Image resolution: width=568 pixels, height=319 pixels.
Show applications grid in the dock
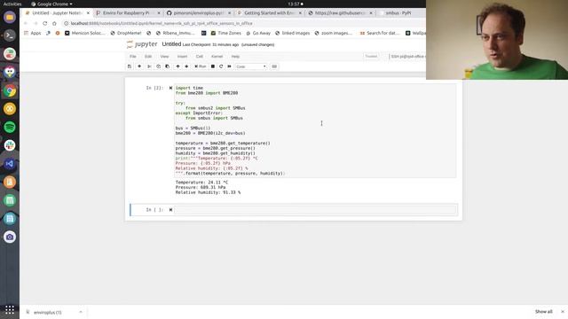(x=10, y=309)
